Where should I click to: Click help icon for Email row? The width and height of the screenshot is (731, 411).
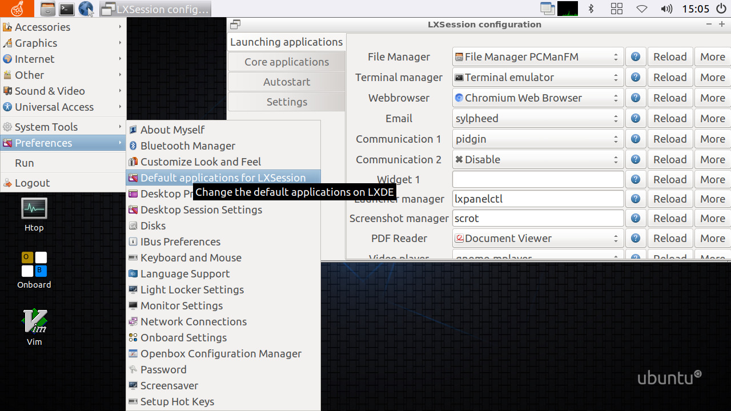point(636,119)
